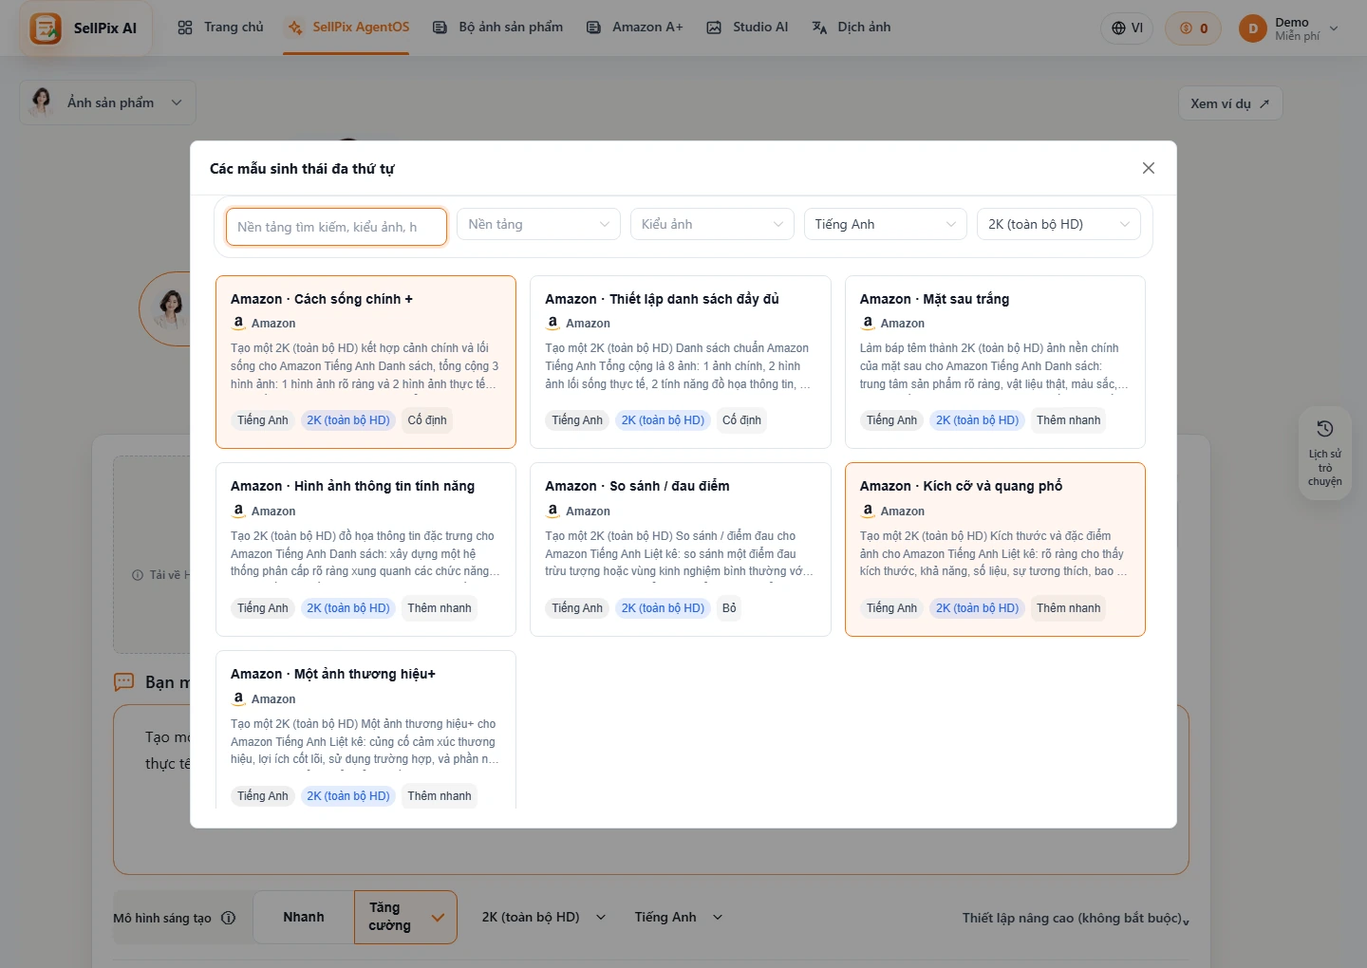Select the Nhanh creative mode

click(304, 917)
